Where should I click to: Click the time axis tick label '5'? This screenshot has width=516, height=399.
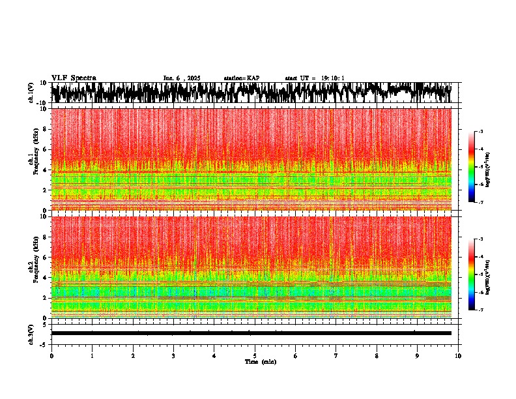[255, 356]
